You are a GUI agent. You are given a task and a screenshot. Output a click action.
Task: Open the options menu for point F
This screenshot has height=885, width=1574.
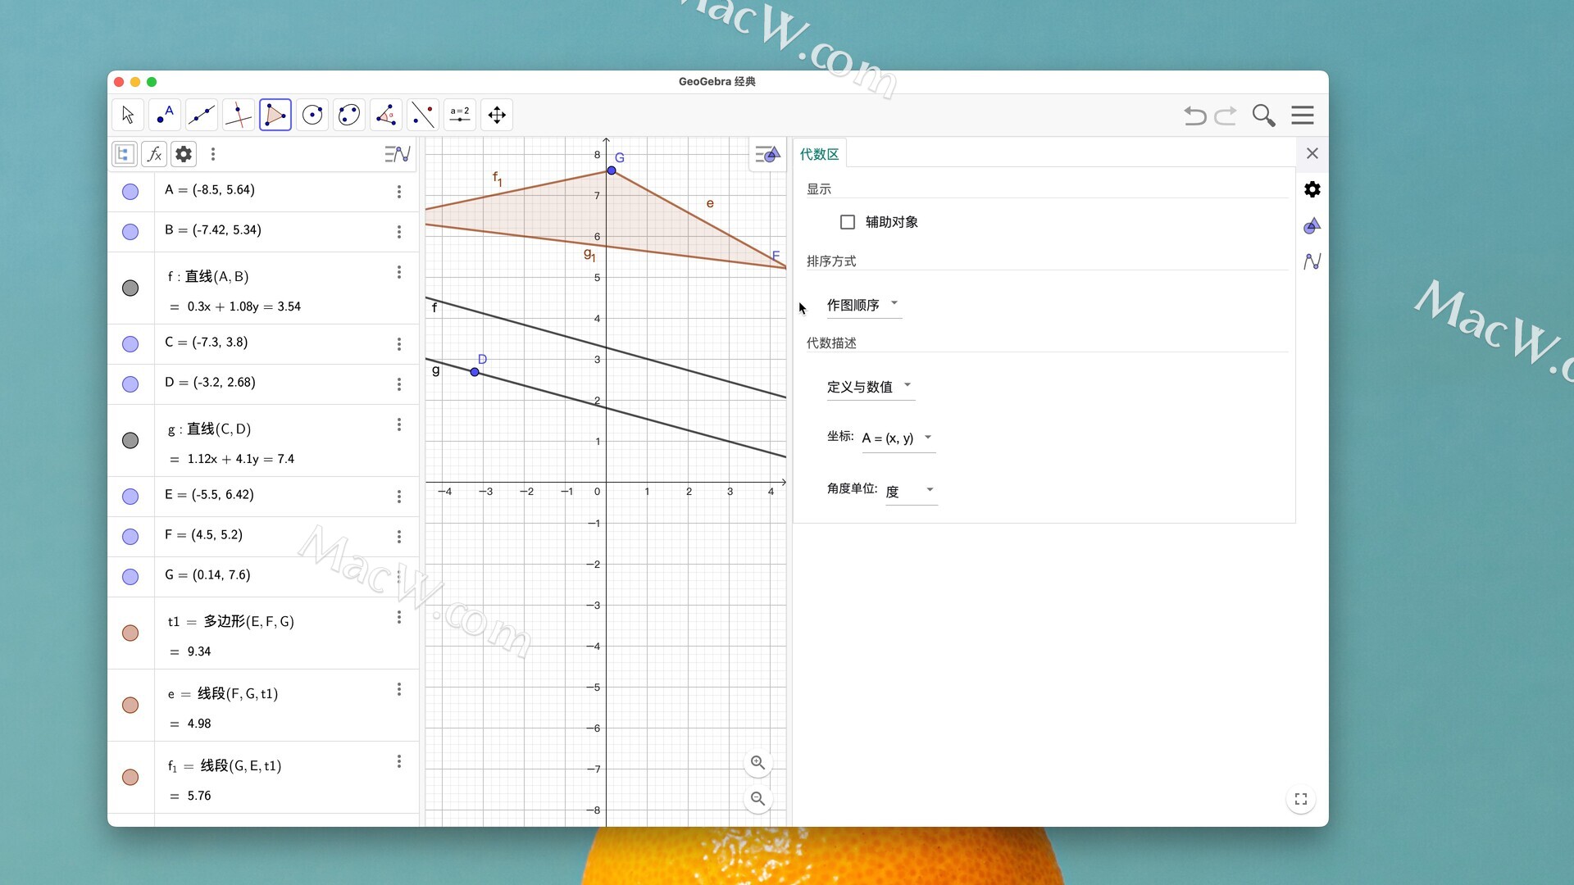tap(399, 537)
